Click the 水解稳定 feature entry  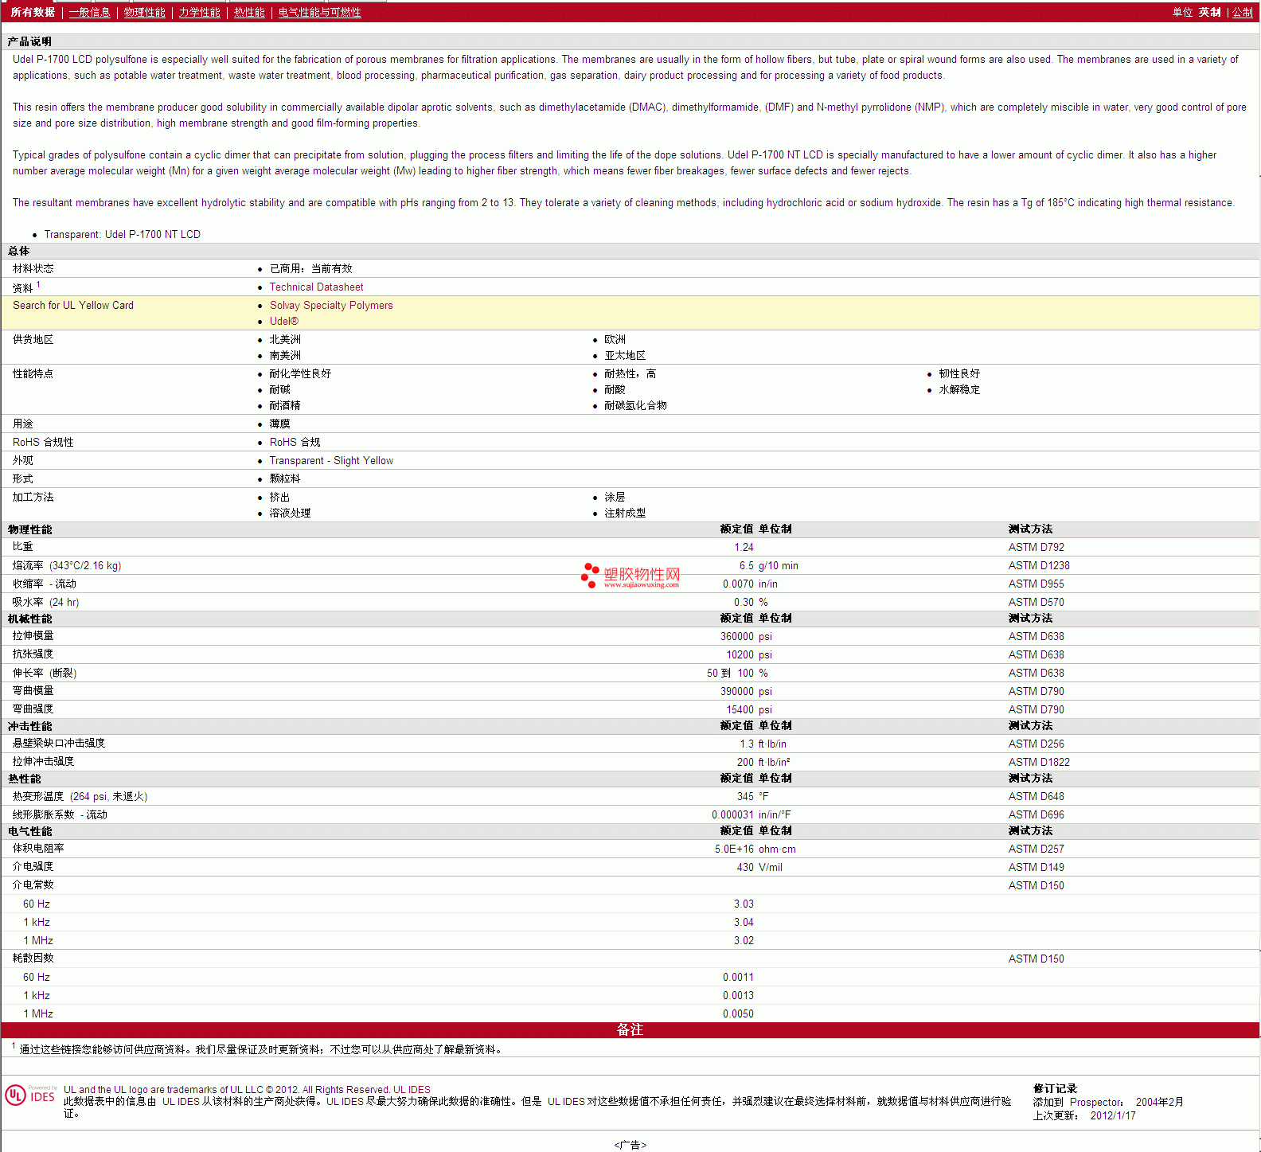click(x=959, y=389)
